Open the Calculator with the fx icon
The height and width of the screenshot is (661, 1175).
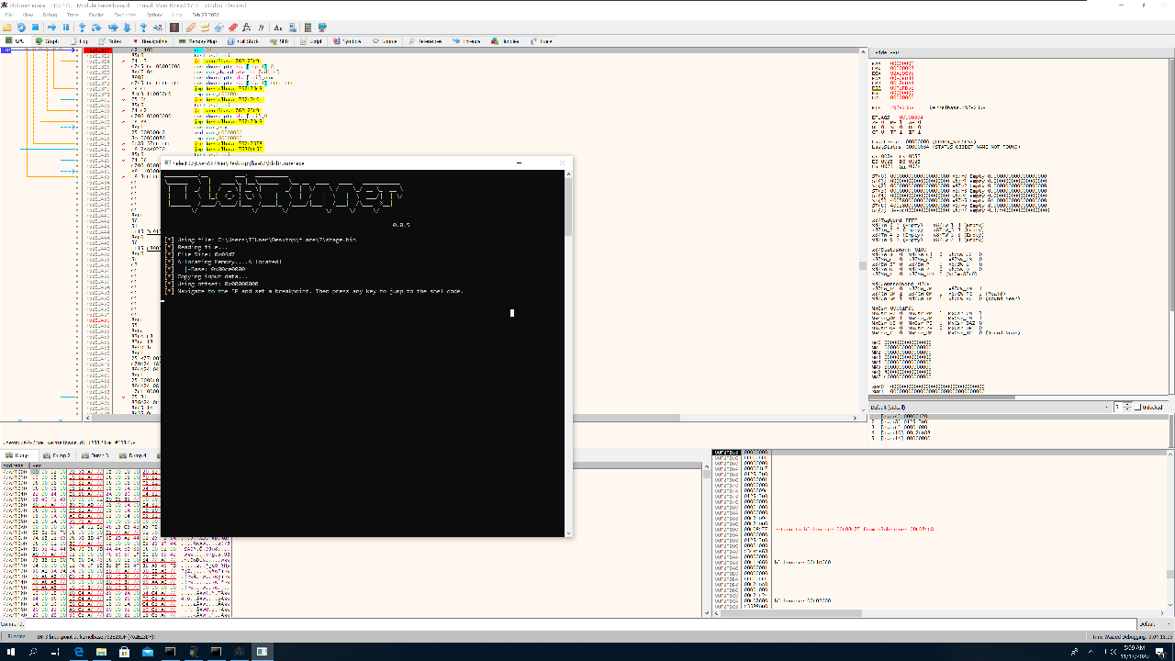[x=246, y=27]
